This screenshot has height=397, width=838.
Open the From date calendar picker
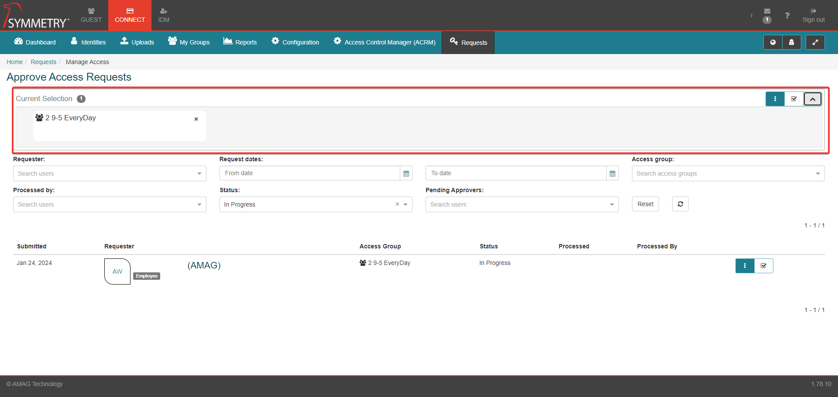(406, 173)
